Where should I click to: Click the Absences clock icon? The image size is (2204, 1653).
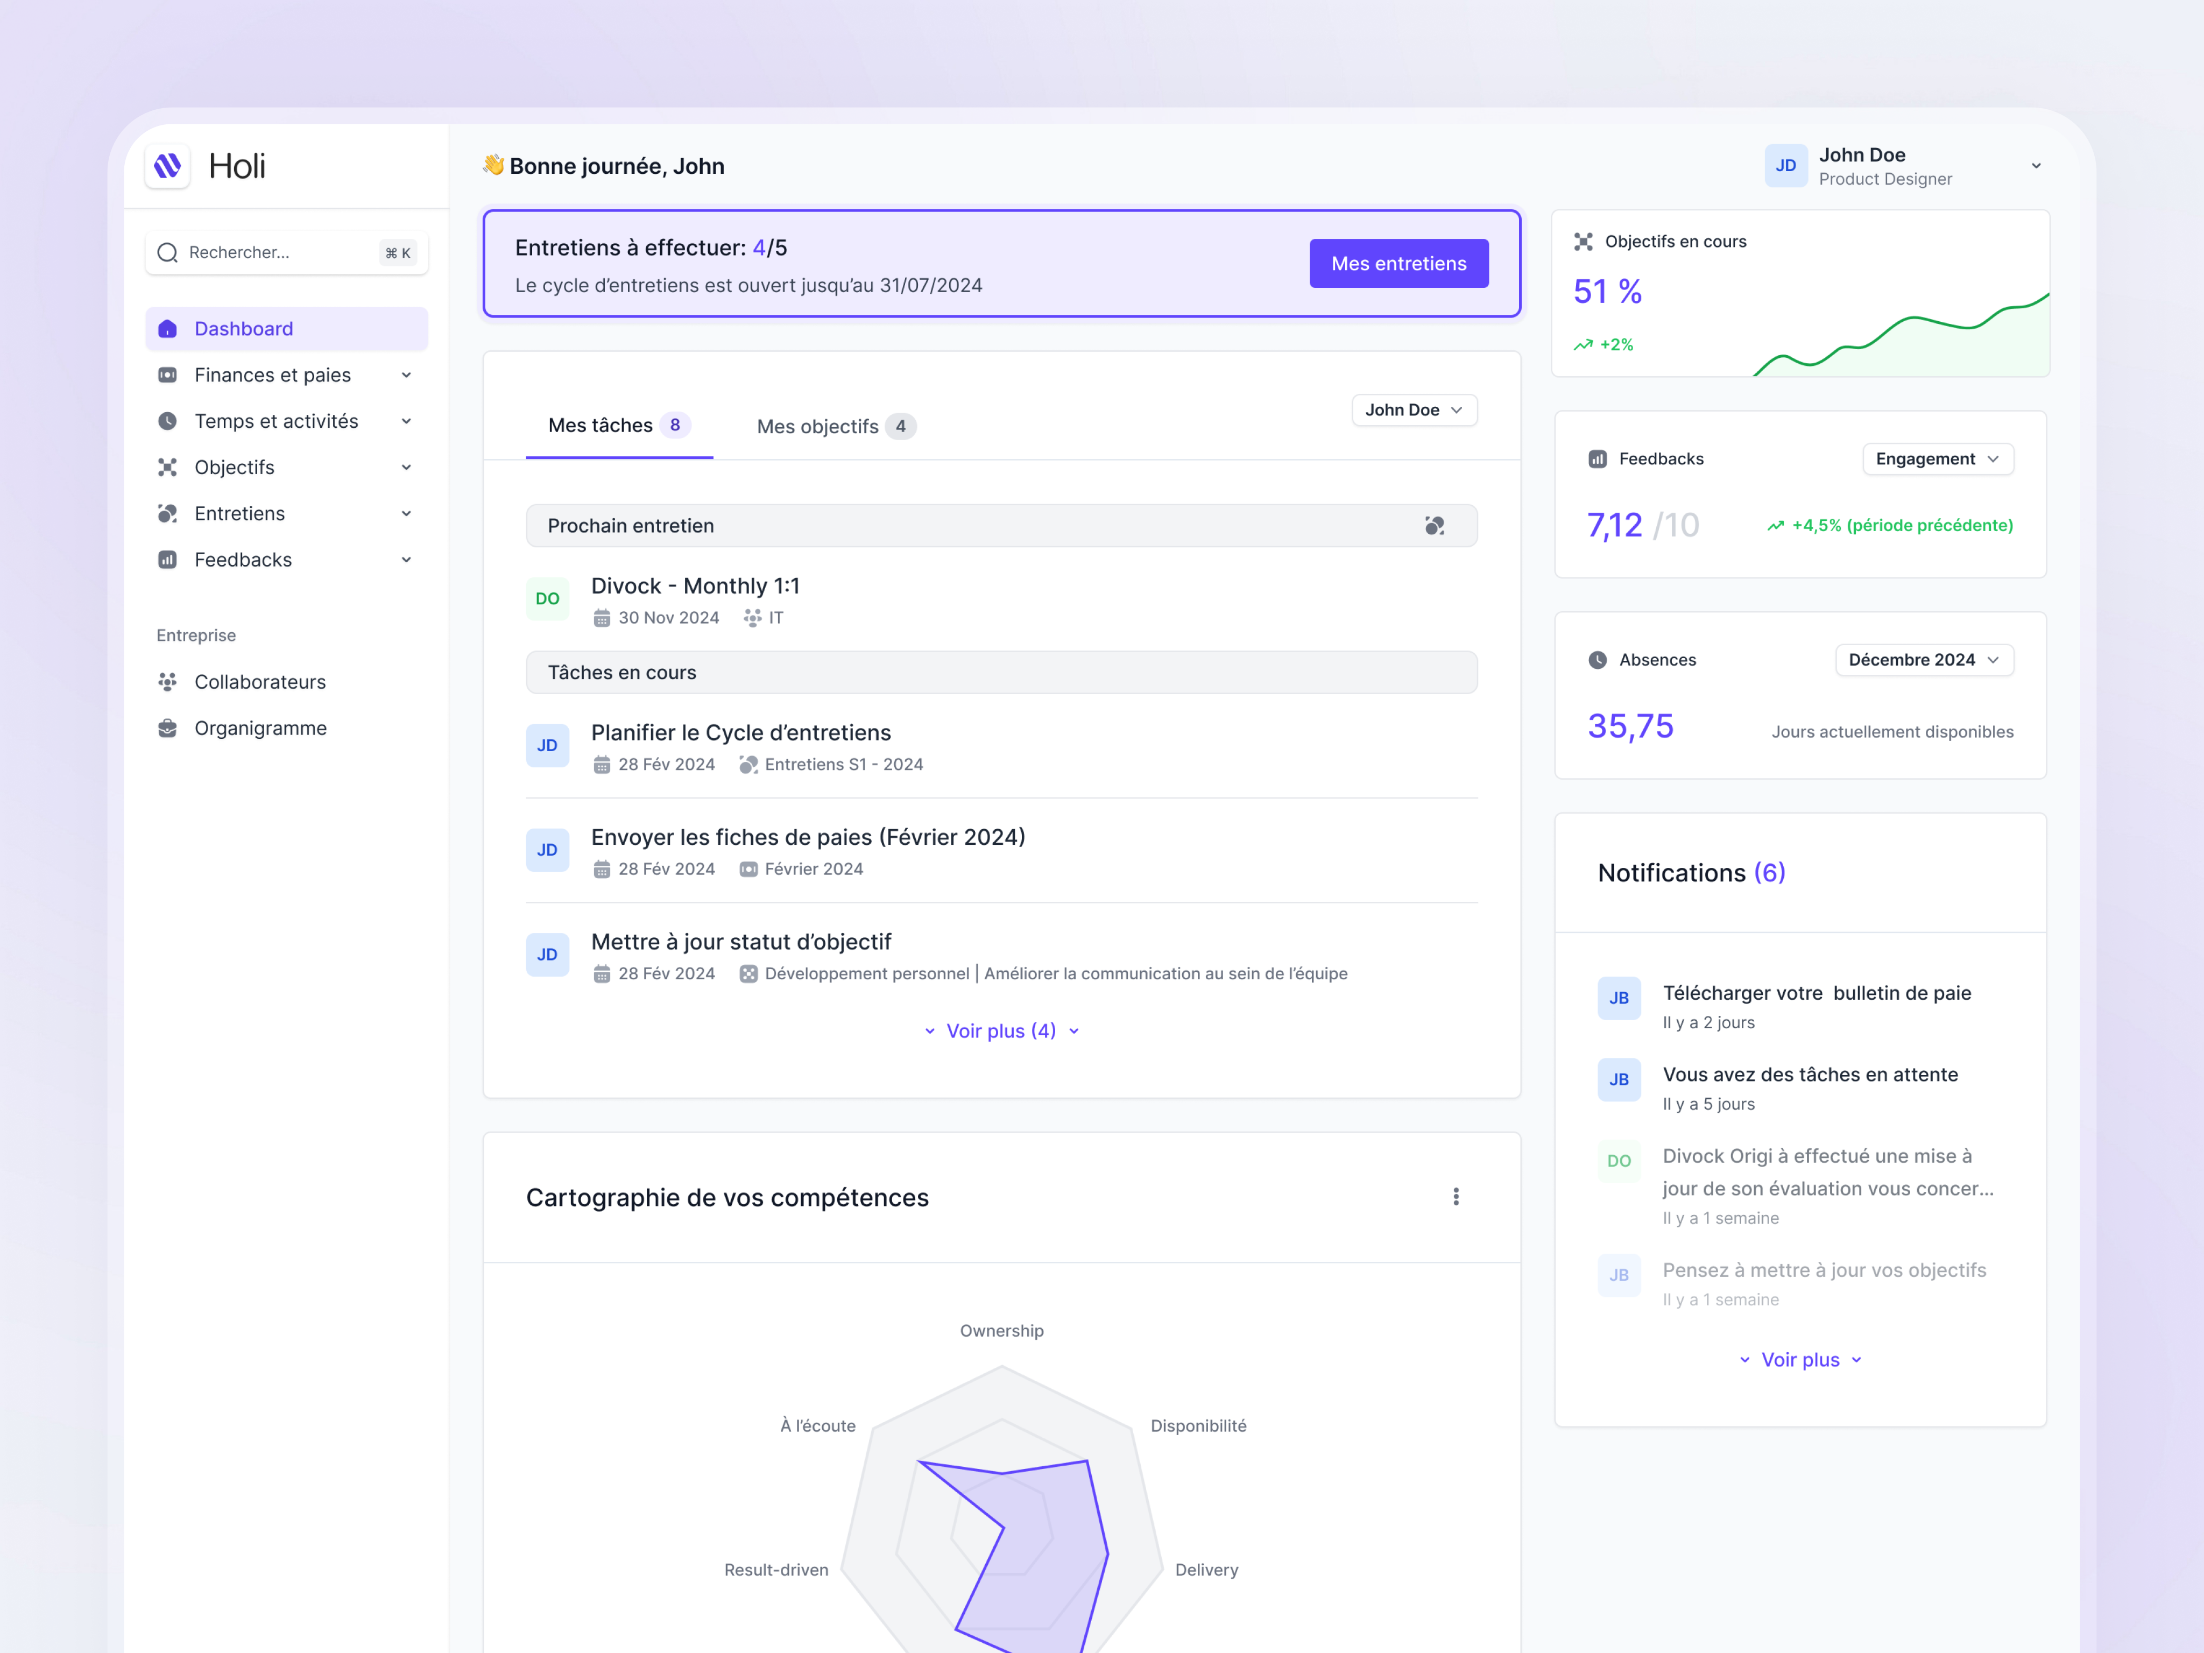point(1597,660)
